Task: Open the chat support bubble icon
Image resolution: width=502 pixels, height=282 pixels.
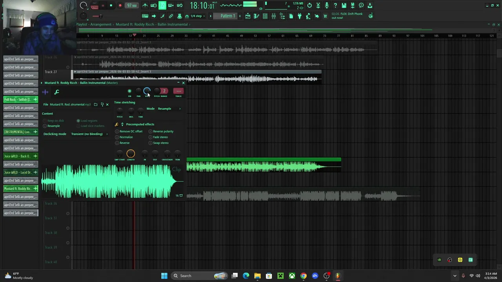Action: click(x=361, y=5)
